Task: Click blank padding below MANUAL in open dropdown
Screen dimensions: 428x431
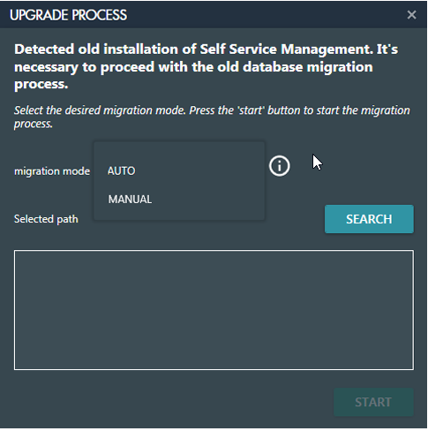Action: coord(179,216)
